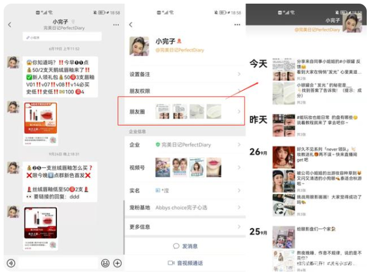The width and height of the screenshot is (371, 280).
Task: Tap cream texture image in today's second post
Action: (284, 93)
